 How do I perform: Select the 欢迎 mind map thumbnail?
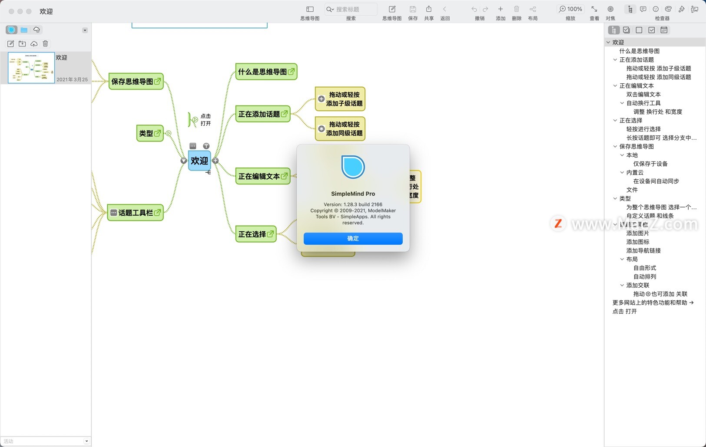(31, 68)
